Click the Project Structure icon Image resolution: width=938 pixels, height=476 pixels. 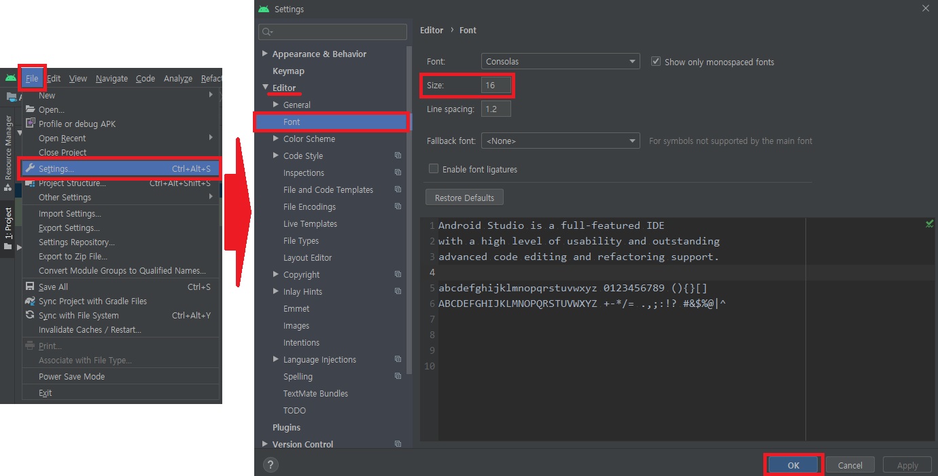pyautogui.click(x=30, y=183)
